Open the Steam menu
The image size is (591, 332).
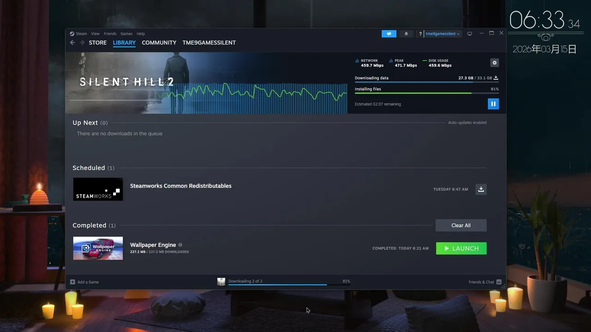81,34
